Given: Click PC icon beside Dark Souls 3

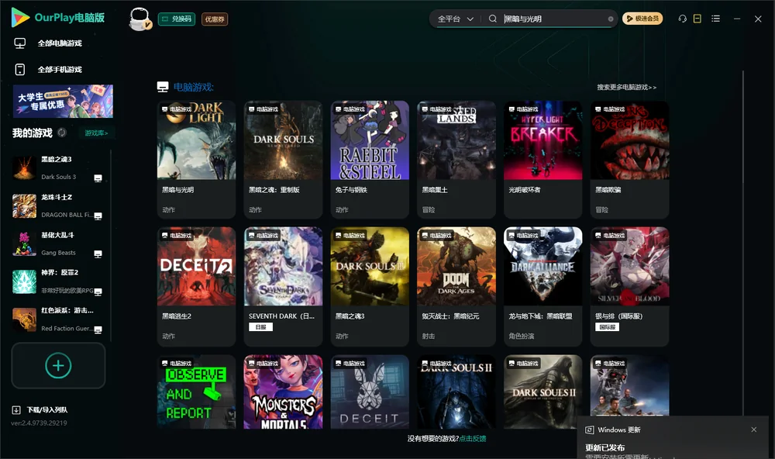Looking at the screenshot, I should (98, 178).
